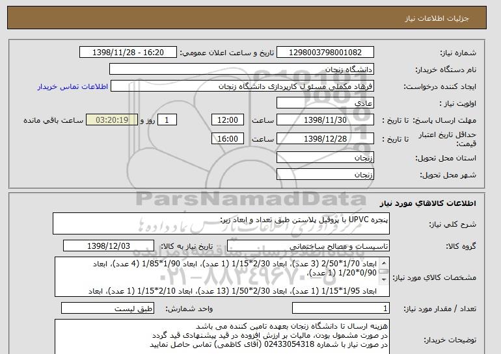Click the scrollbar thumb in specifications box
This screenshot has height=354, width=501.
point(384,272)
